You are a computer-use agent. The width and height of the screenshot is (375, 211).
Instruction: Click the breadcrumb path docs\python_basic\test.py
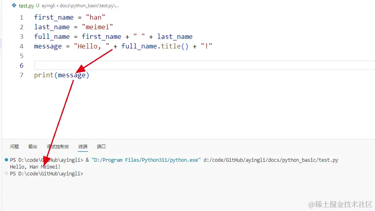pyautogui.click(x=89, y=6)
